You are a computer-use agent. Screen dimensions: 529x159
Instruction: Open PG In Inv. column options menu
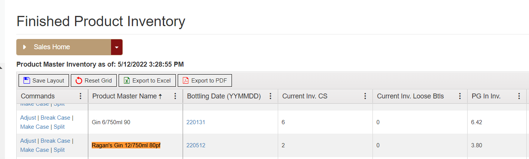pos(519,96)
